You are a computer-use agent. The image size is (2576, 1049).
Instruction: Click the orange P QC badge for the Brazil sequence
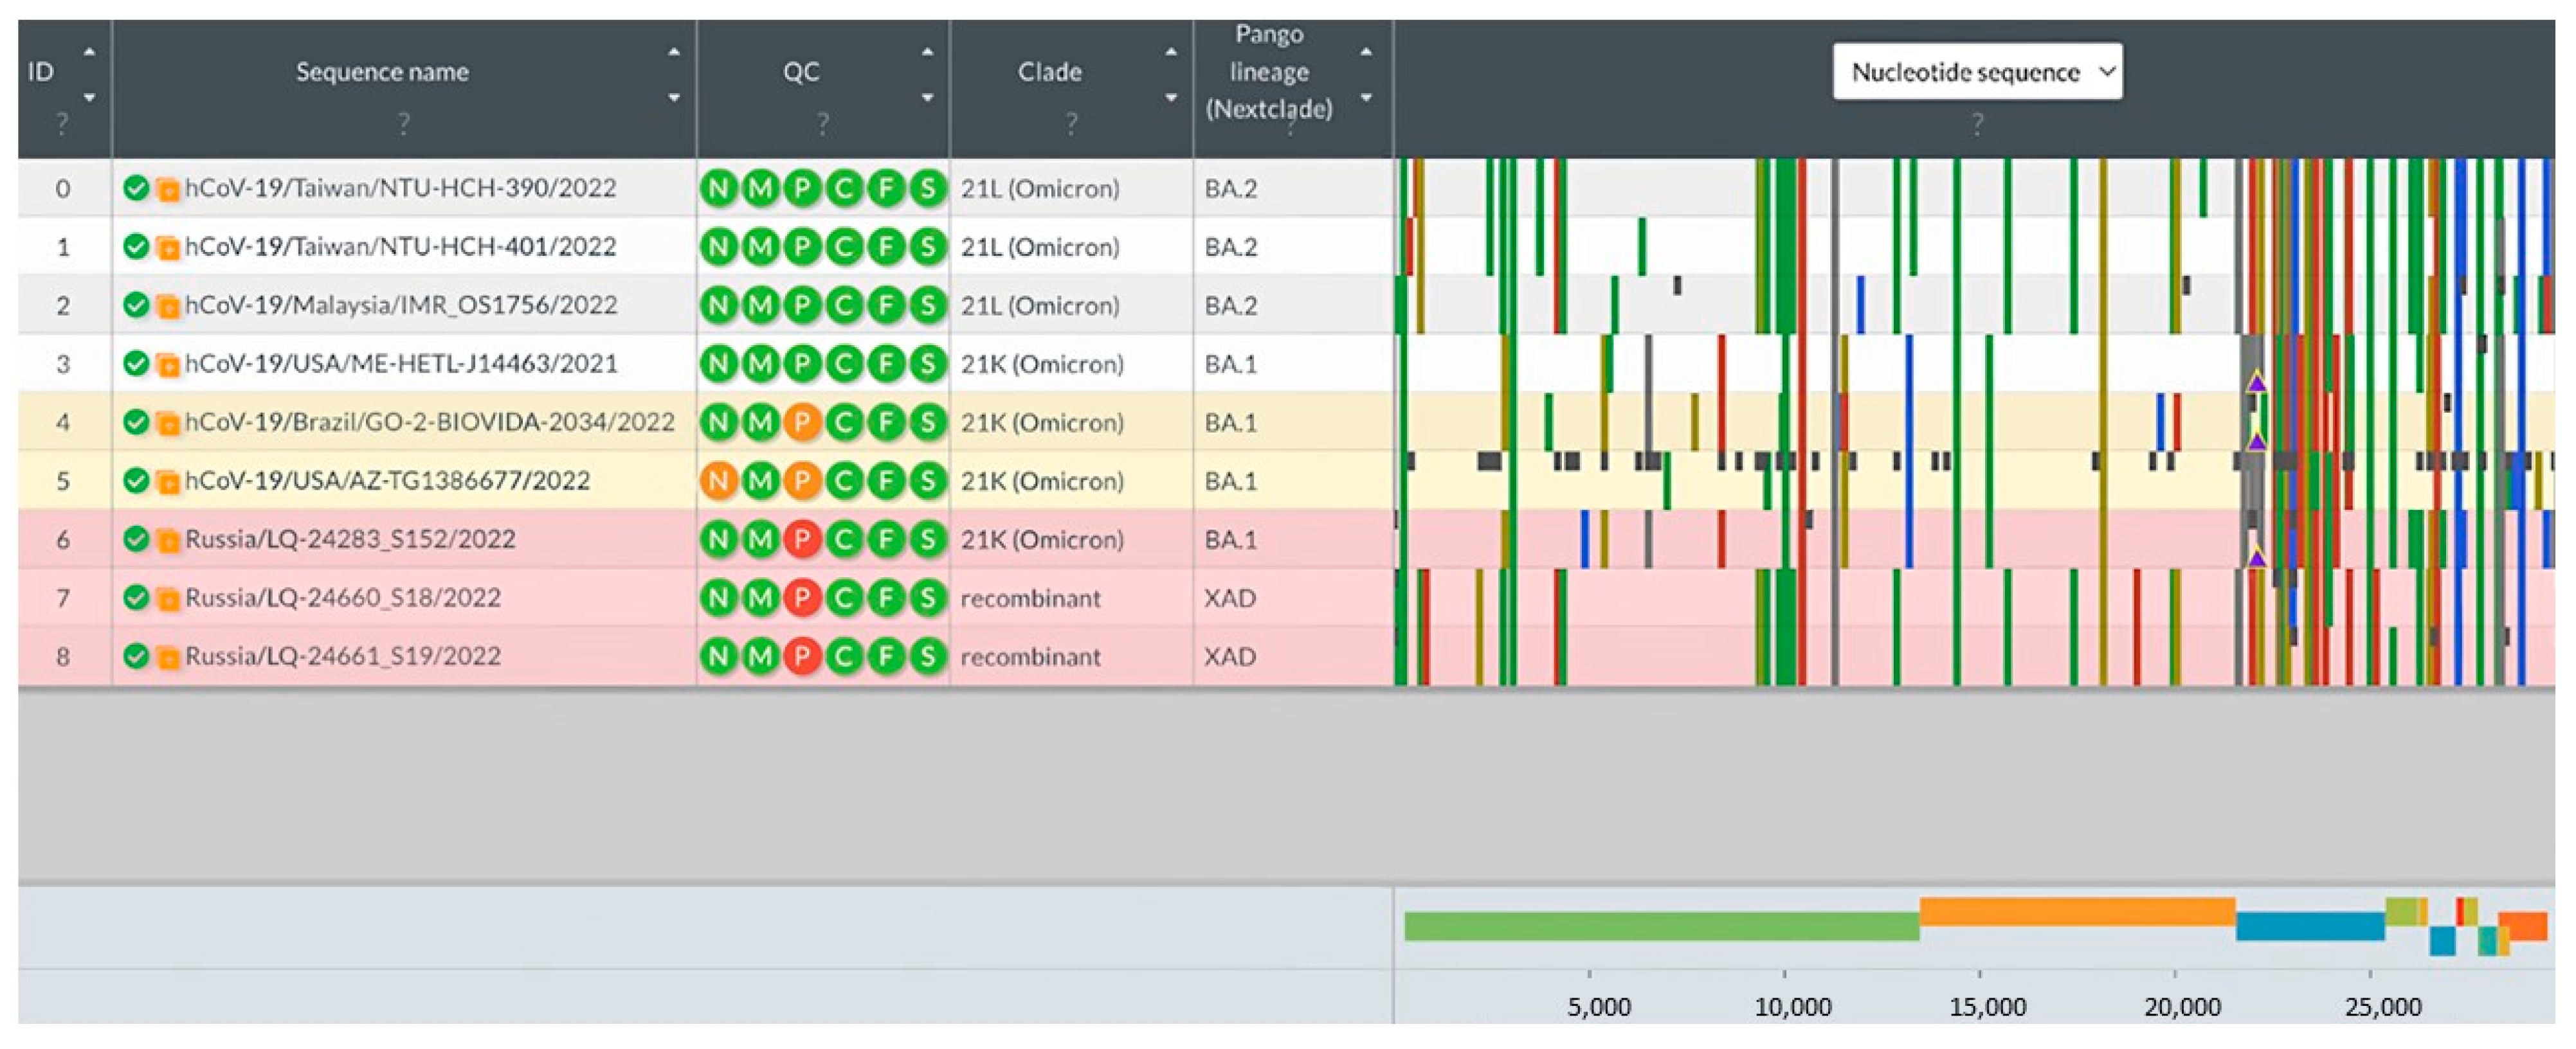click(802, 423)
